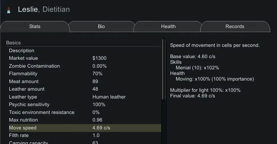The image size is (277, 144).
Task: Select the Psychic sensitivity stat
Action: click(84, 105)
